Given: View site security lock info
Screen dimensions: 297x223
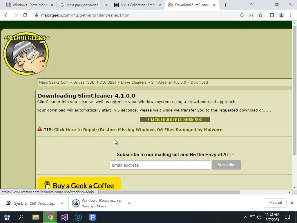Looking at the screenshot, I should pos(37,15).
